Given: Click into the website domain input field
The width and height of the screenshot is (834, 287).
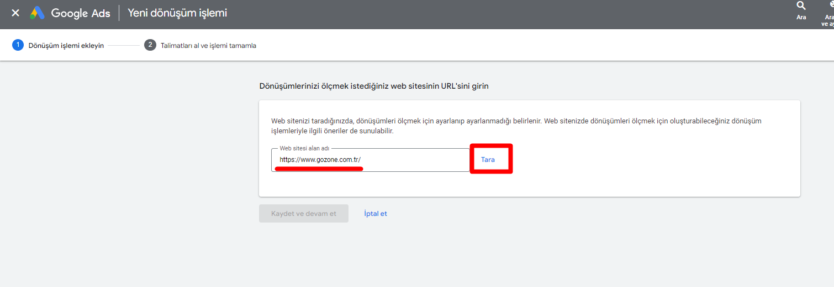Looking at the screenshot, I should (414, 160).
